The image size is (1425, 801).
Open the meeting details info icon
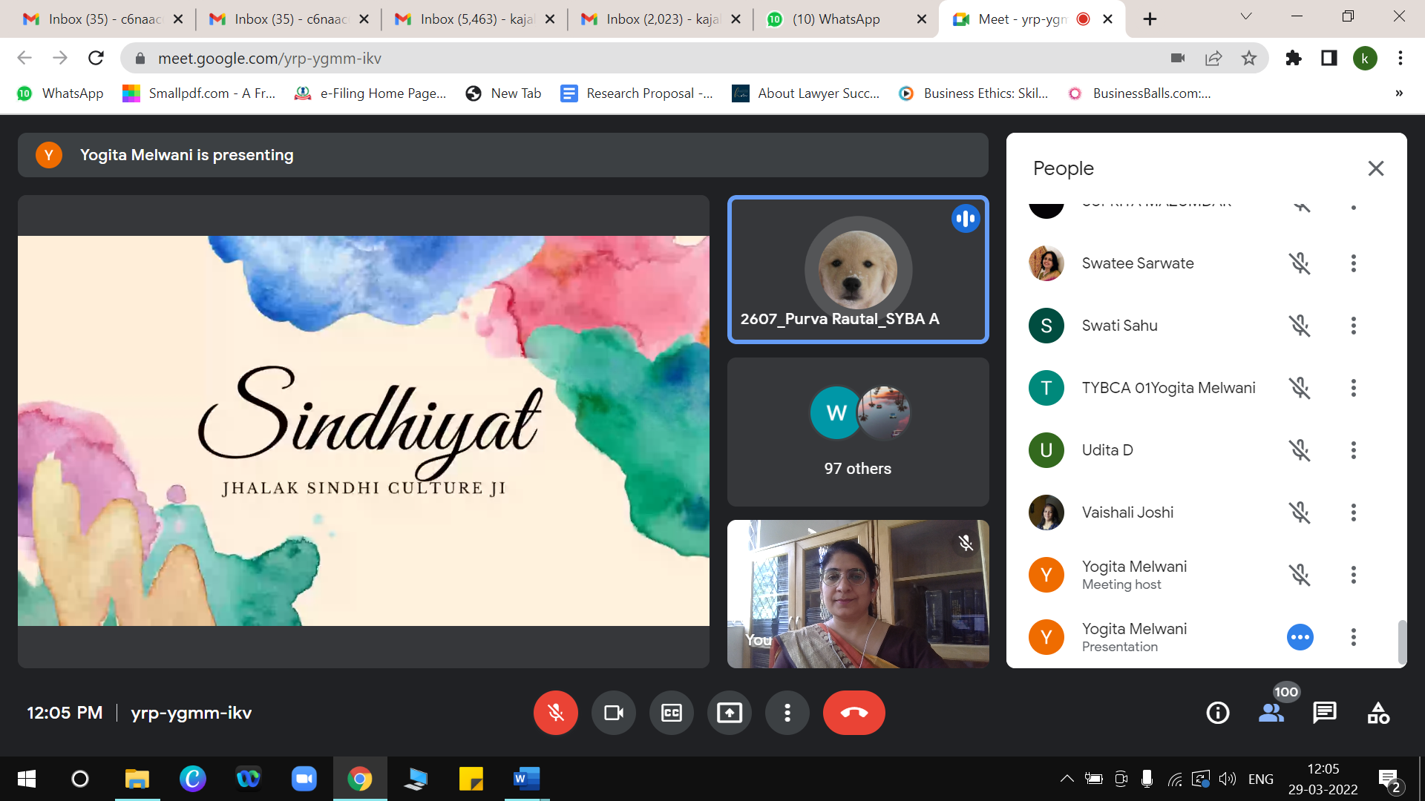click(1217, 713)
